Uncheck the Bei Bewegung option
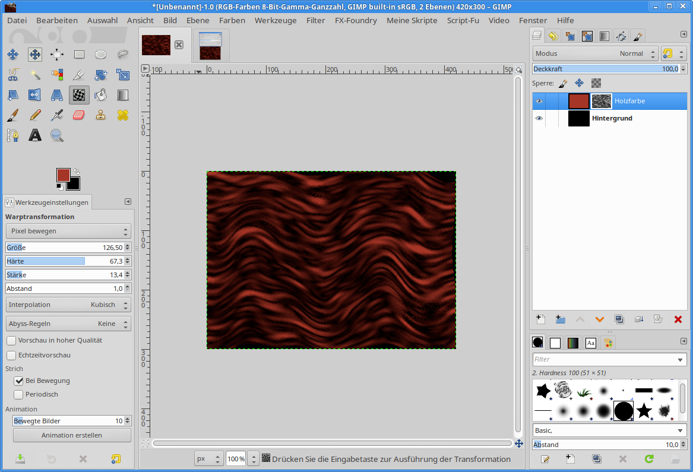 point(18,381)
